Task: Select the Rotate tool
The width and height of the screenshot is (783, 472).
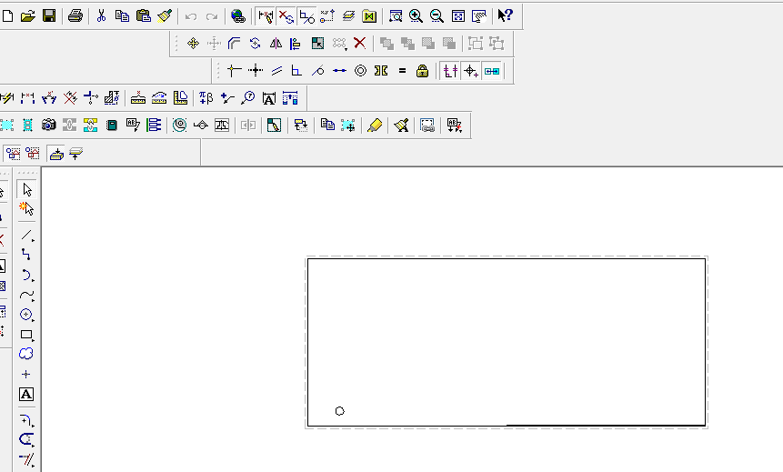Action: tap(256, 44)
